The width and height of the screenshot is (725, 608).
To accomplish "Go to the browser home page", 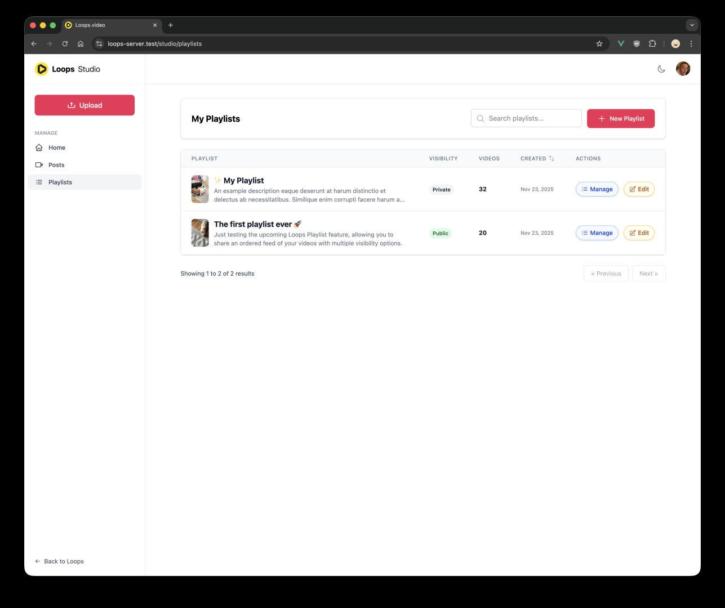I will coord(81,44).
